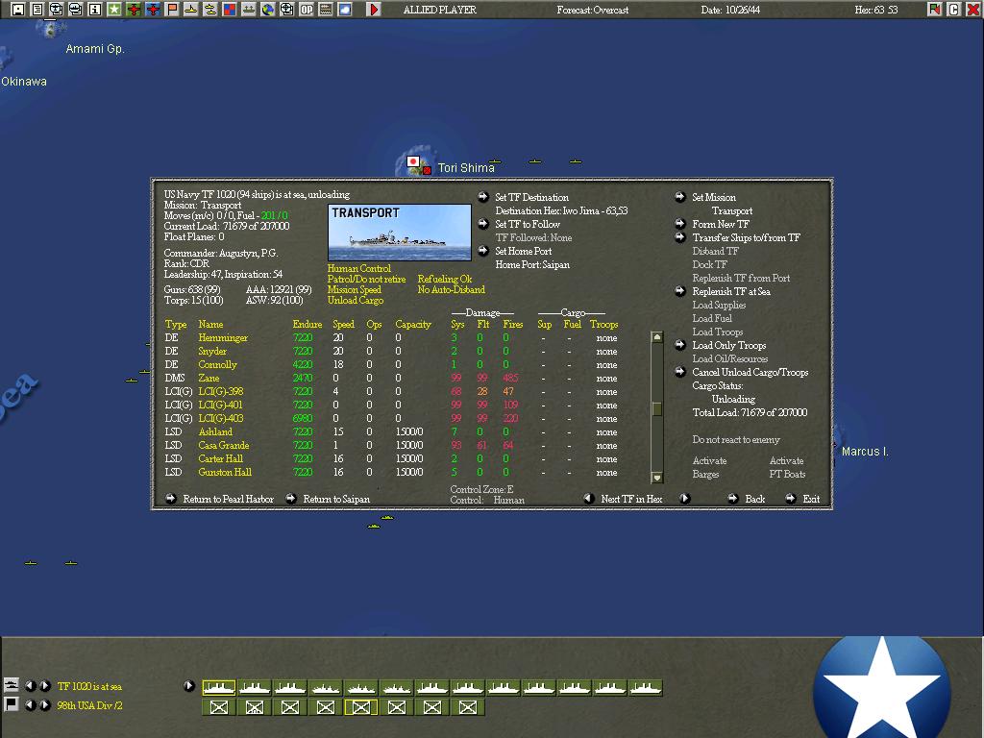Screen dimensions: 984x738
Task: Click the crosshair target toolbar icon
Action: pos(286,10)
